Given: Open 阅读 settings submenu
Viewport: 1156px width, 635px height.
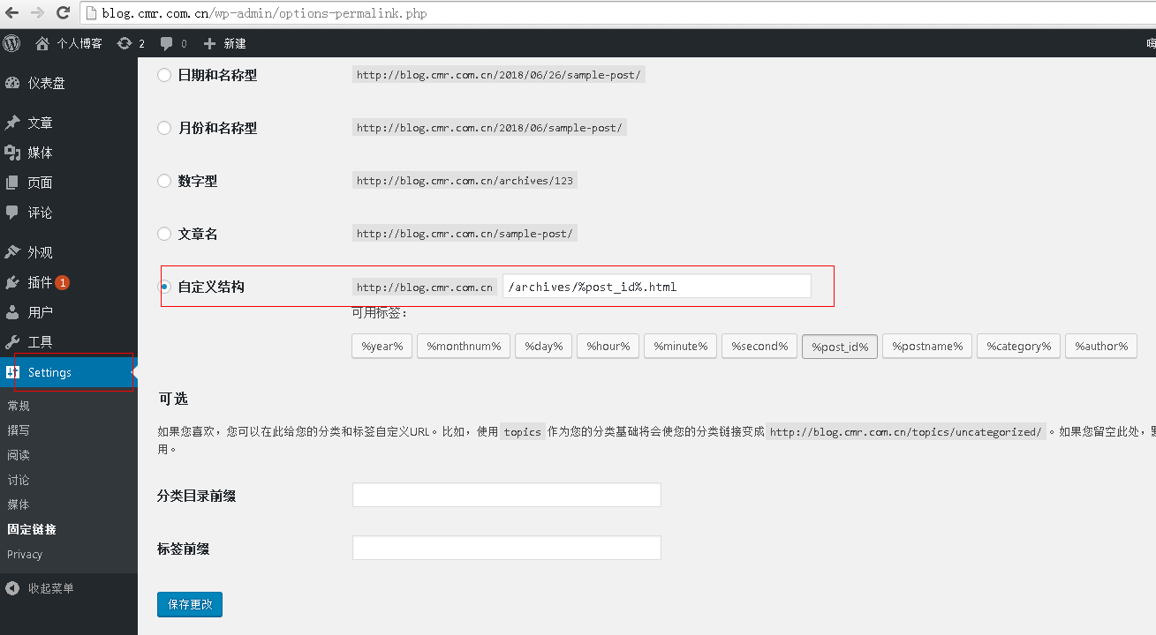Looking at the screenshot, I should pos(19,455).
